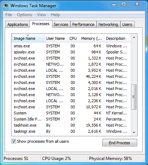Open the File menu
The height and width of the screenshot is (165, 148).
pos(9,15)
